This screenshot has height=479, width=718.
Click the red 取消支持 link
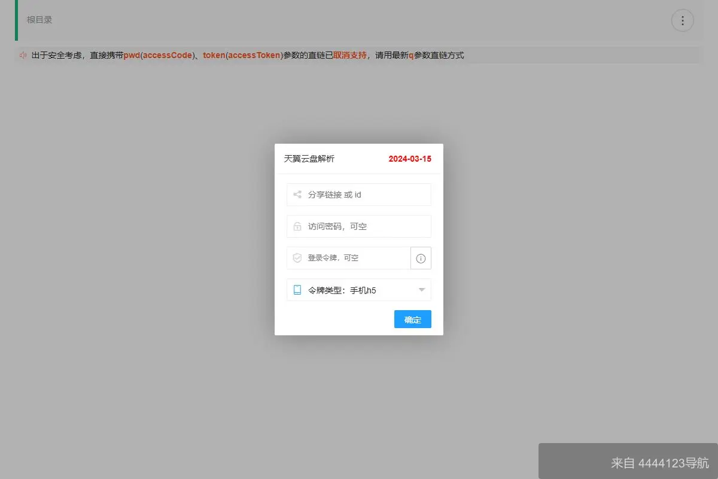coord(349,55)
